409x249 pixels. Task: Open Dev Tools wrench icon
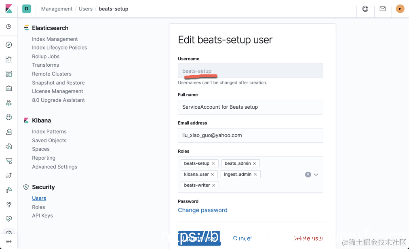pyautogui.click(x=8, y=205)
